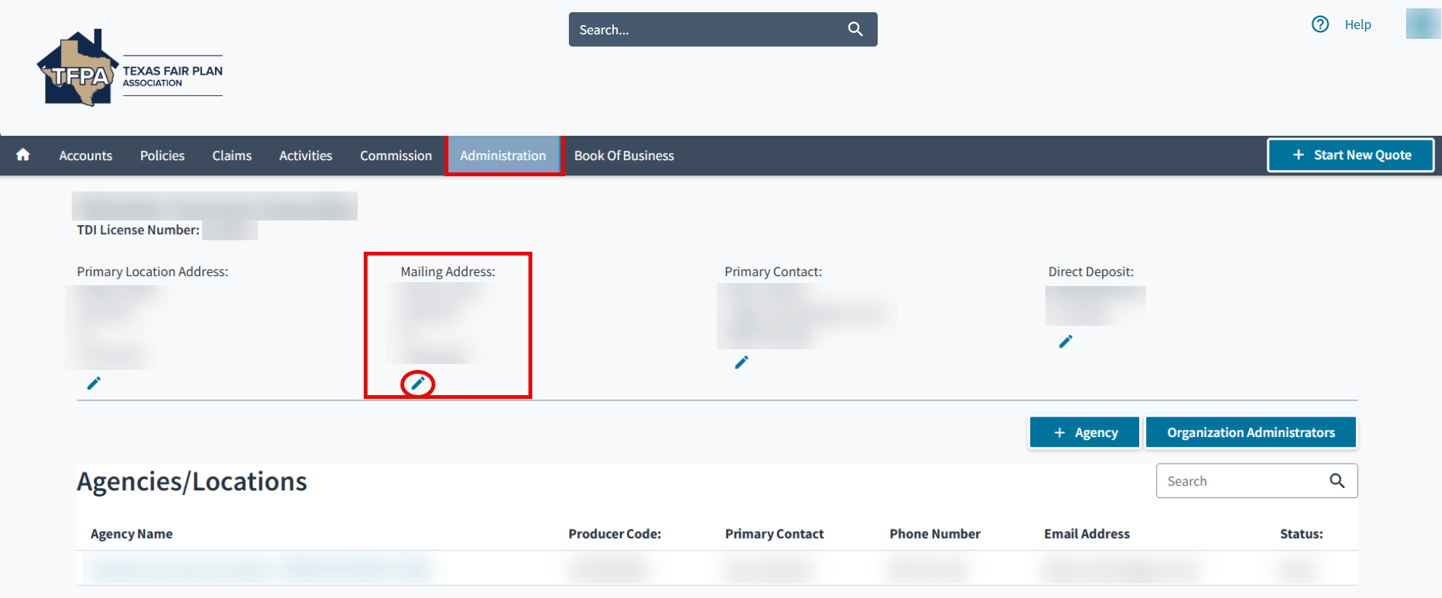Image resolution: width=1442 pixels, height=598 pixels.
Task: Edit the Primary Contact with pencil icon
Action: 741,362
